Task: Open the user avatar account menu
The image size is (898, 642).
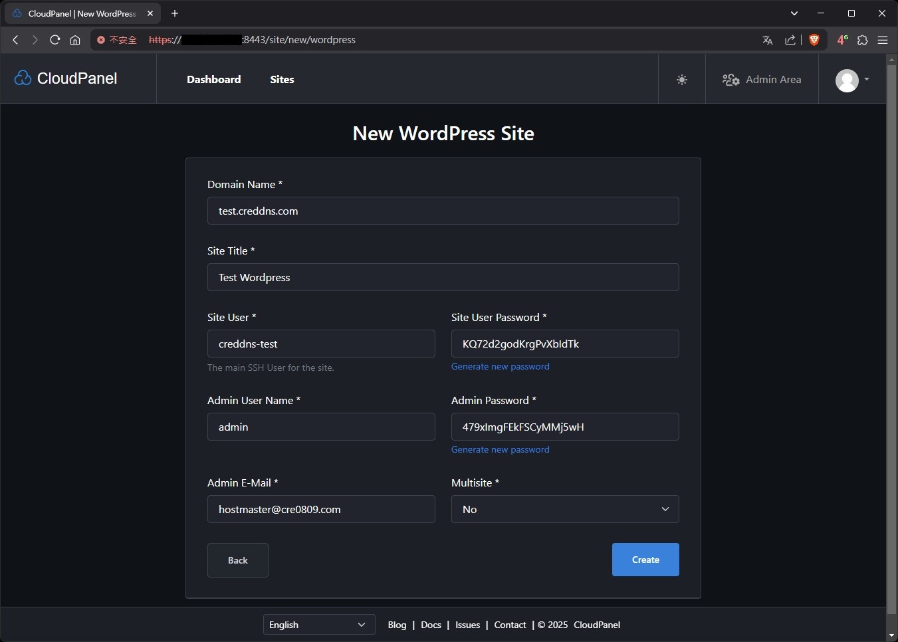Action: 851,80
